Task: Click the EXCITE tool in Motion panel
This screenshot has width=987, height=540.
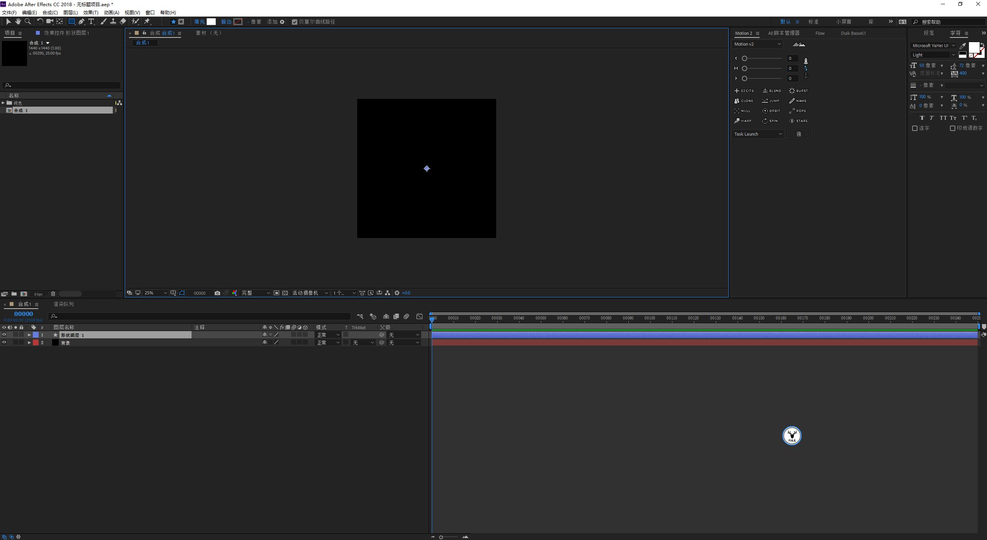Action: coord(744,91)
